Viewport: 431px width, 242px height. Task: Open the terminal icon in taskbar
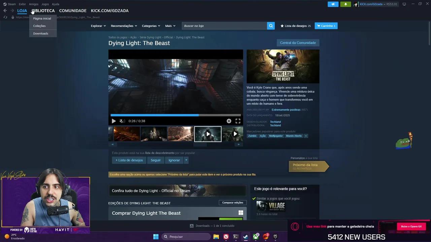point(236,237)
